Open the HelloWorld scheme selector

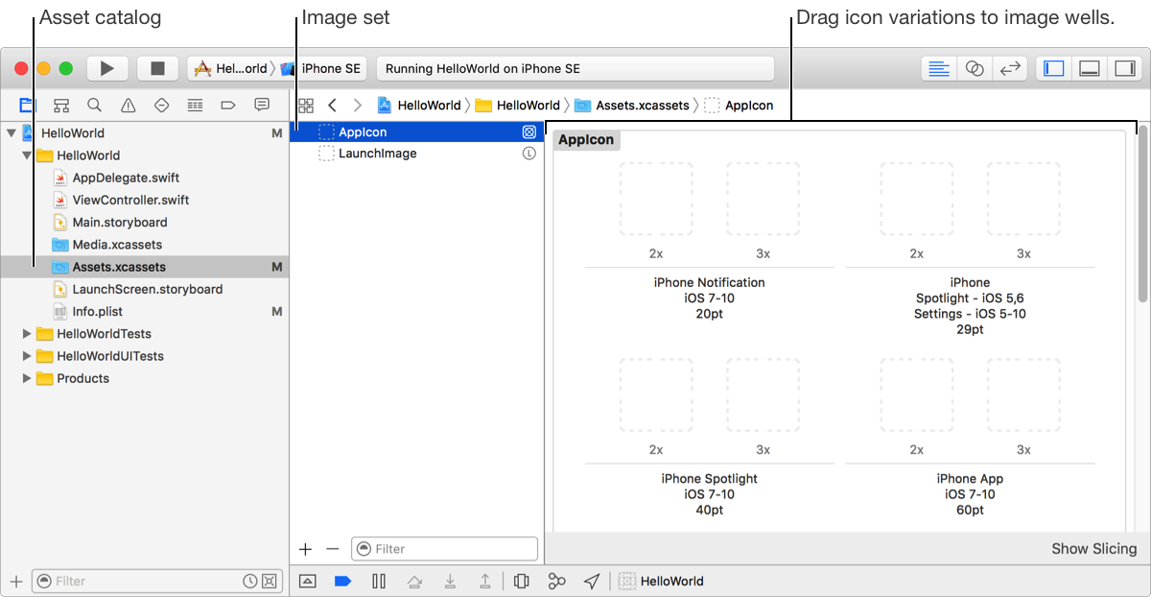click(231, 68)
